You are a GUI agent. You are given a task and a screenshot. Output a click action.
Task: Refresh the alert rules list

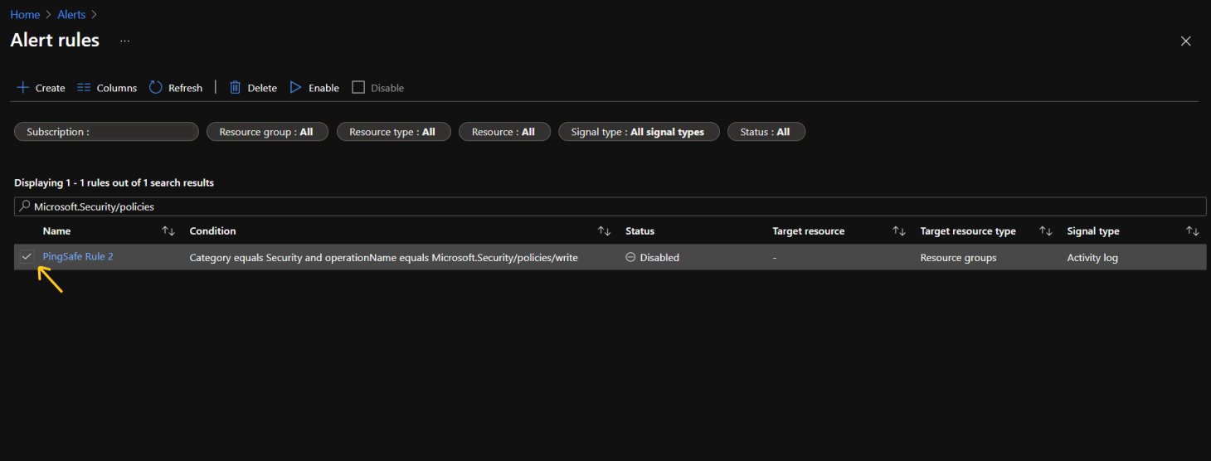click(x=176, y=88)
